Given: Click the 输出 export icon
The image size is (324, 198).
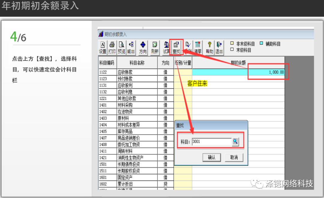Looking at the screenshot, I should pyautogui.click(x=131, y=48).
